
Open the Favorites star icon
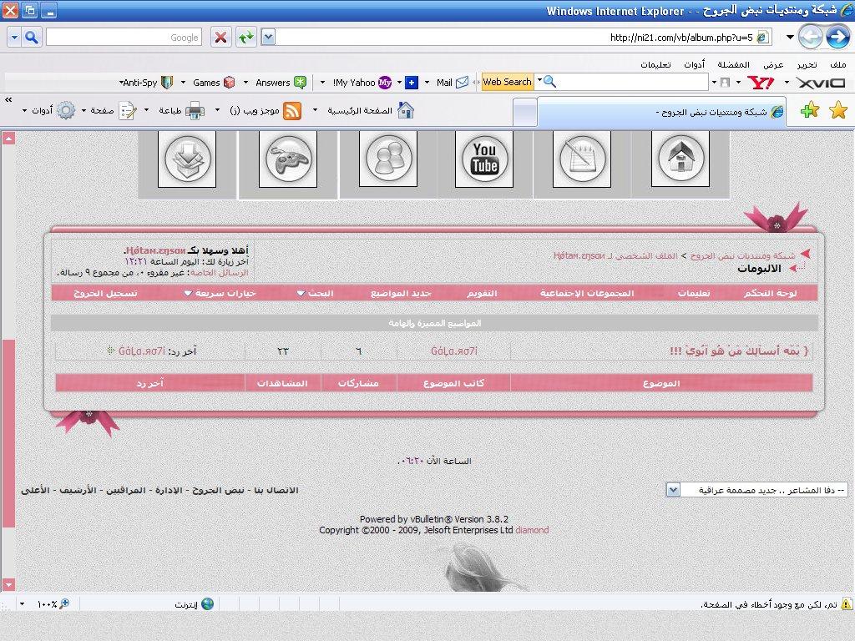tap(838, 110)
